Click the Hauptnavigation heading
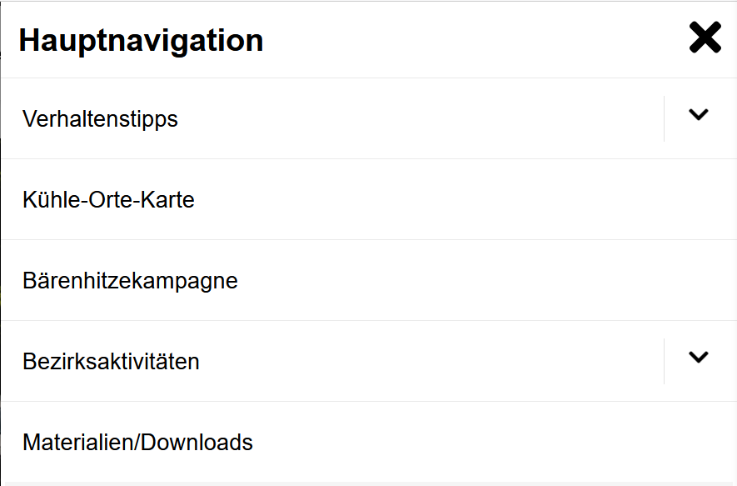 click(x=141, y=40)
